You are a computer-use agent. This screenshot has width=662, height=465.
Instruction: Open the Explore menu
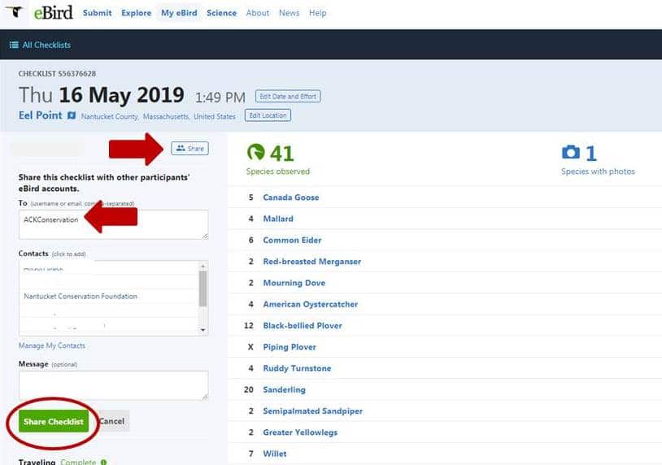click(x=136, y=13)
